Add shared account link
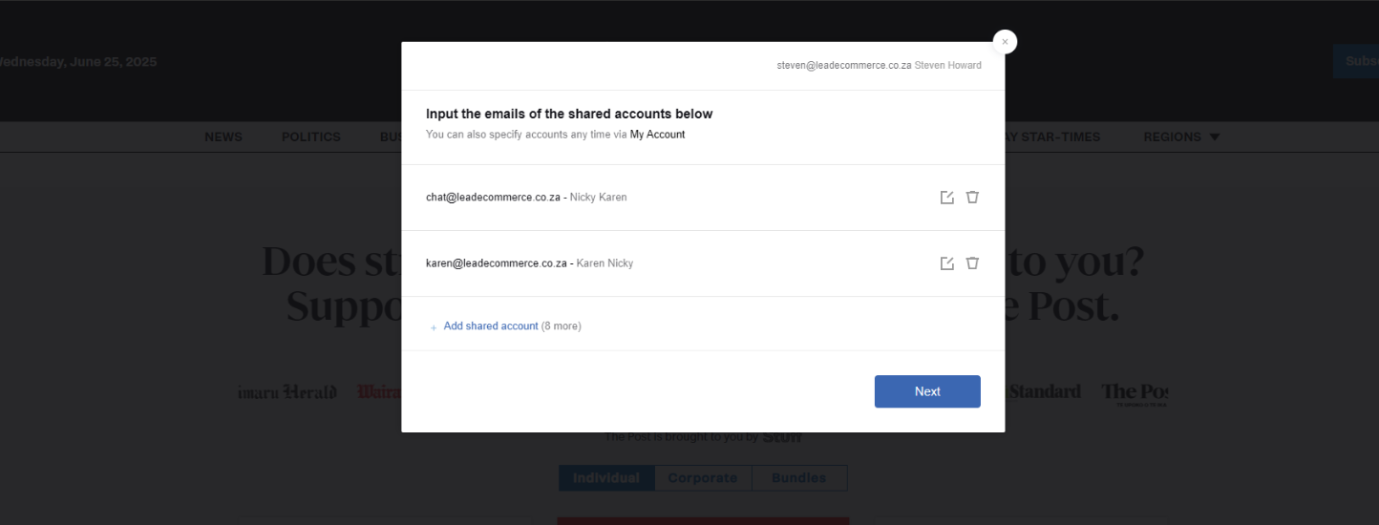 click(491, 326)
